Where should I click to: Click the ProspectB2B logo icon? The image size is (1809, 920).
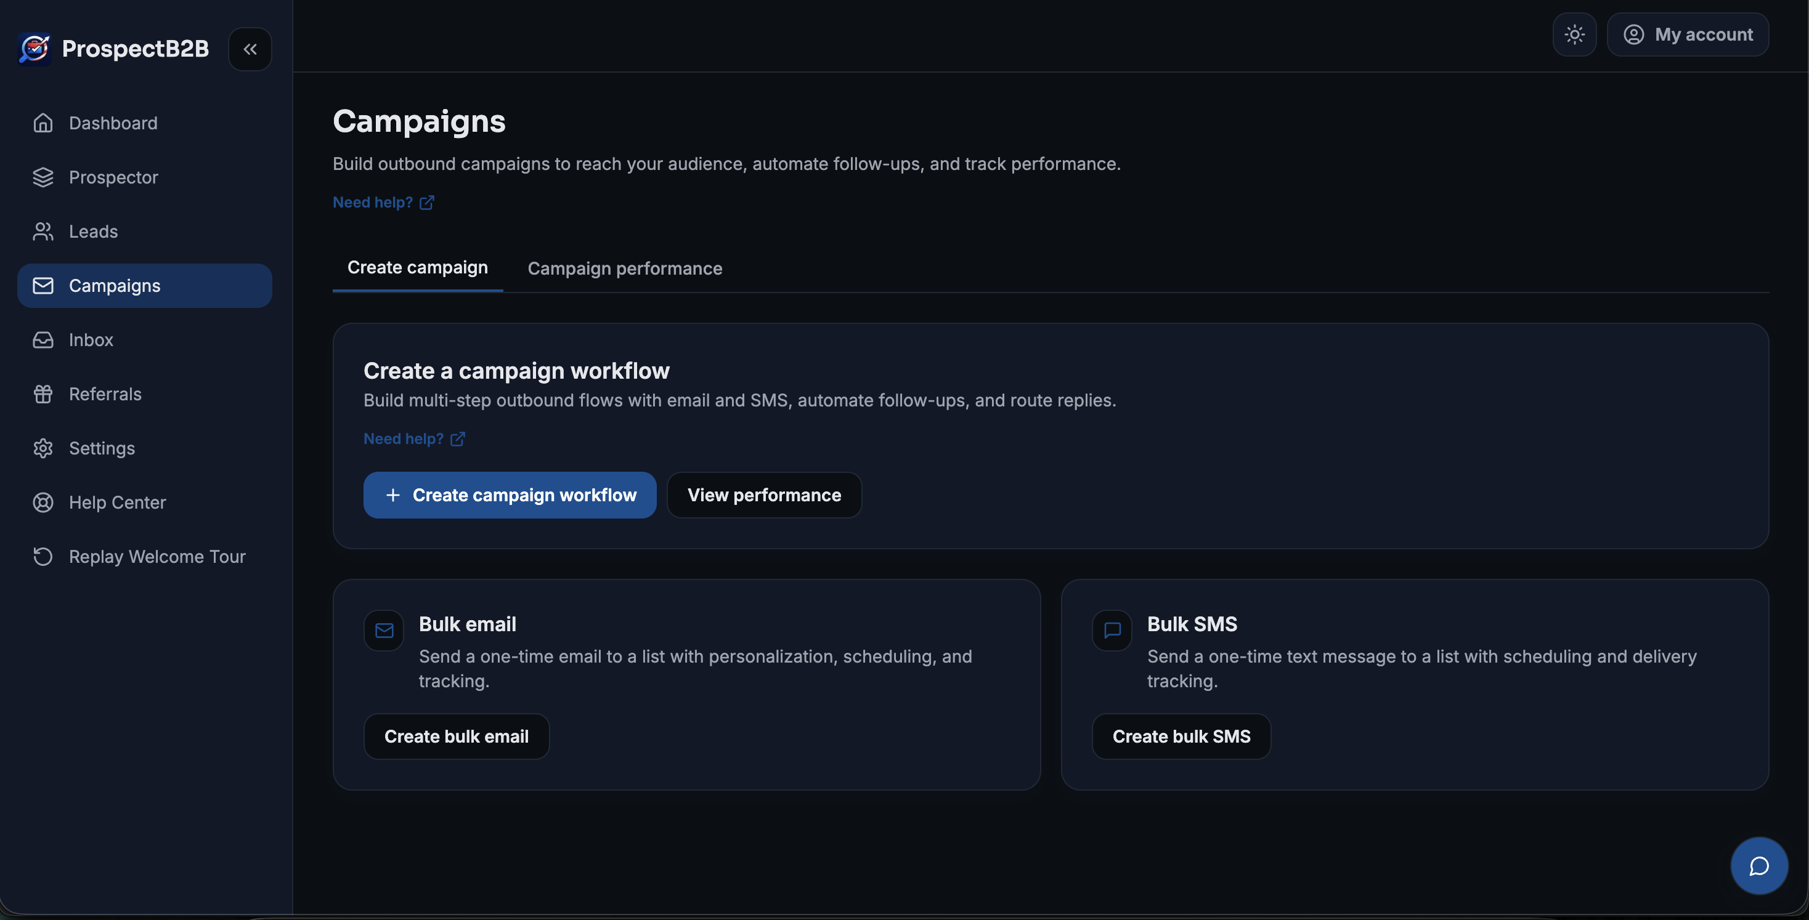coord(35,49)
